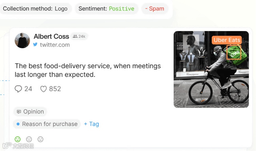Screen dimensions: 256x151
Task: Select the happy smiley sentiment face
Action: coord(18,139)
